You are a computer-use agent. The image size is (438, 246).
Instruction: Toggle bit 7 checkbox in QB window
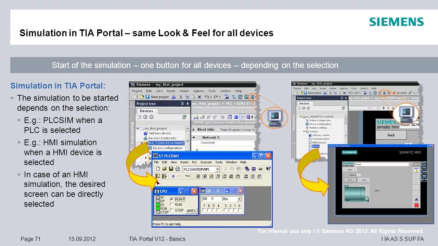204,210
